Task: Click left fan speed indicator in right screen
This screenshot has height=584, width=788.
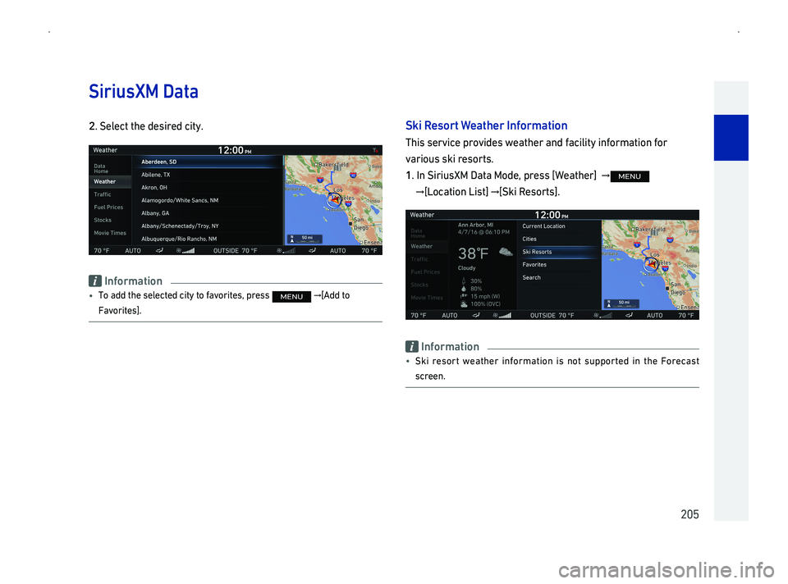Action: coord(502,315)
